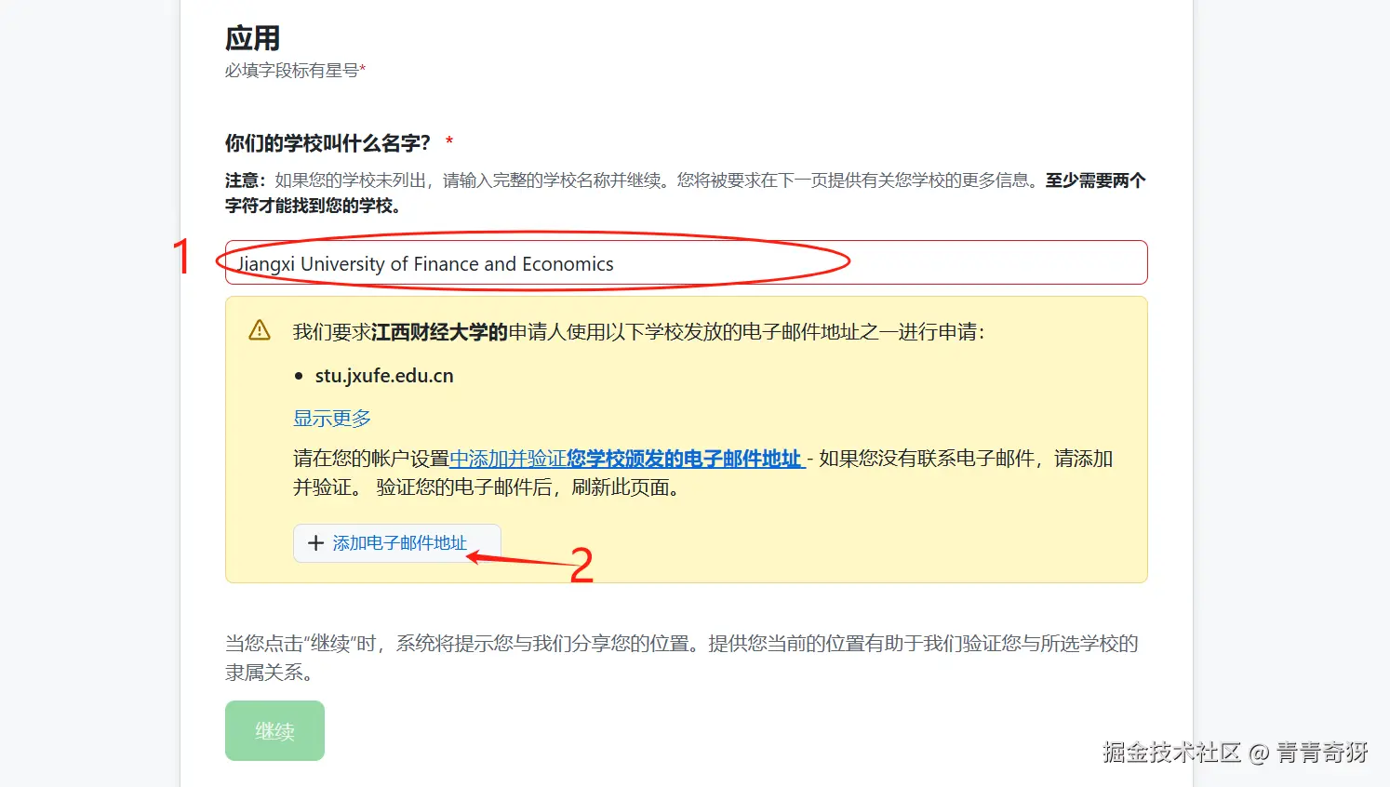Click the bold 江西财经大学的 text
The width and height of the screenshot is (1390, 787).
point(439,332)
